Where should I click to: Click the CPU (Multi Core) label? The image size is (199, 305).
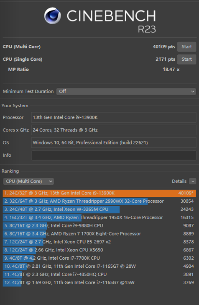(x=22, y=47)
